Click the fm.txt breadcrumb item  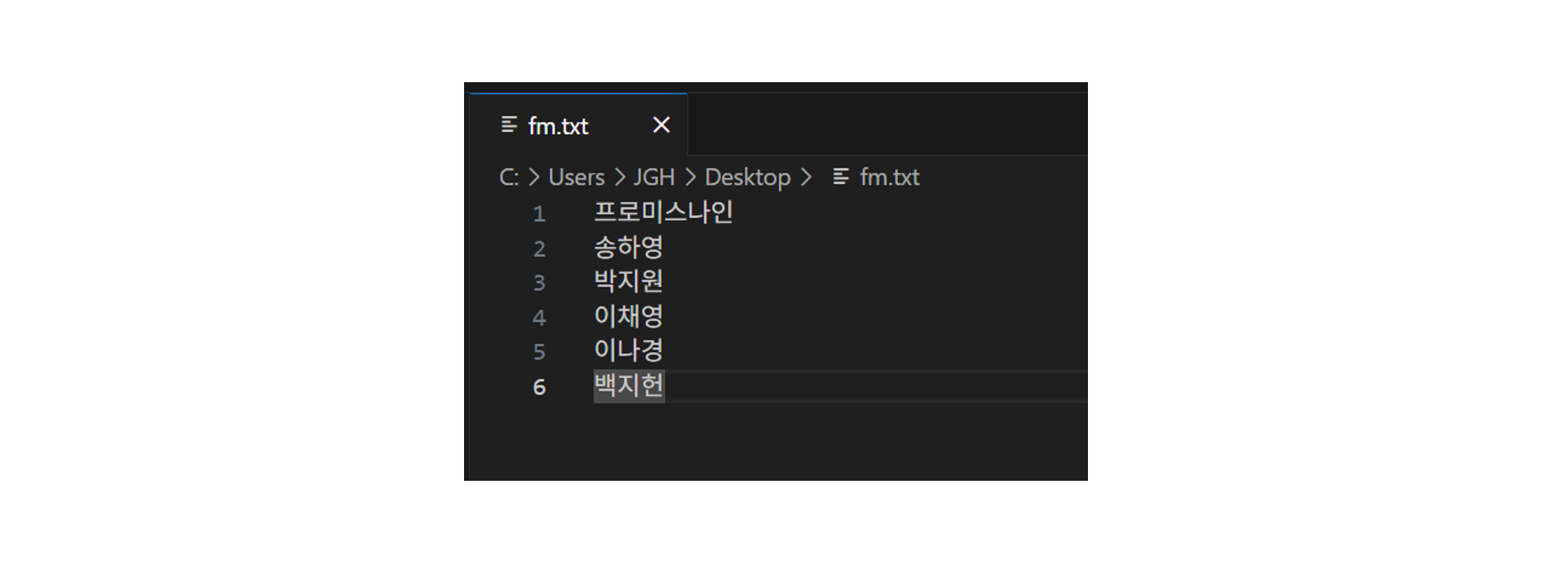(x=889, y=178)
